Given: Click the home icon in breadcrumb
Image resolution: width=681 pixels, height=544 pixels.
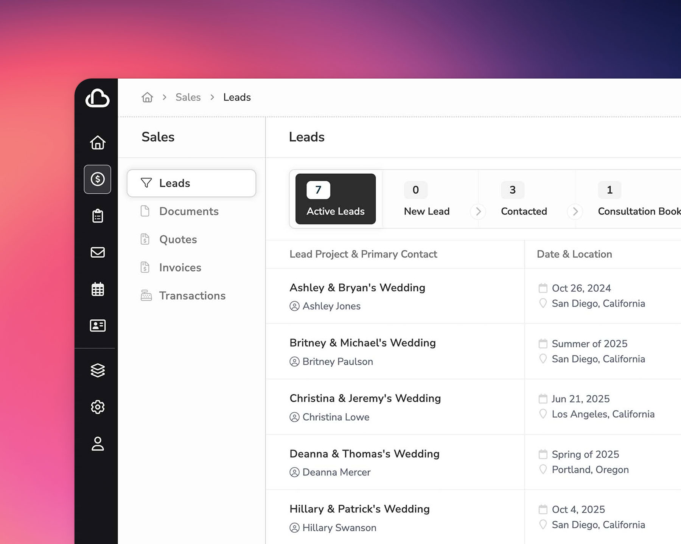Looking at the screenshot, I should pos(147,98).
